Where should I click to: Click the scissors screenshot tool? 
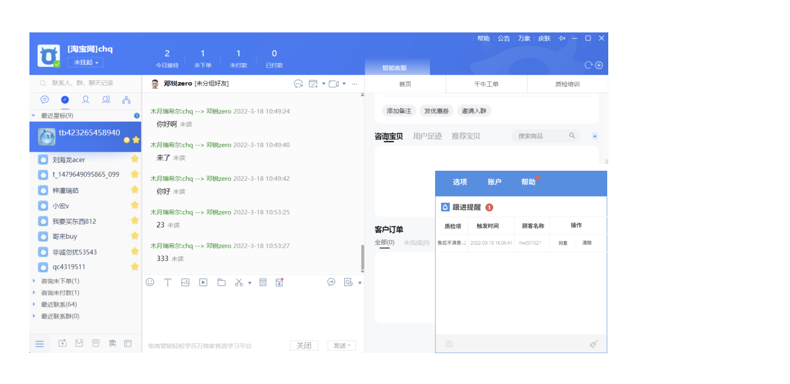click(x=239, y=282)
